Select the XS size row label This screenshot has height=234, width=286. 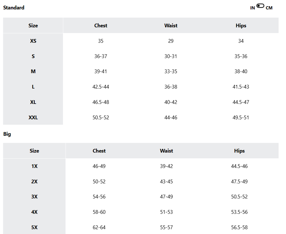click(x=33, y=41)
